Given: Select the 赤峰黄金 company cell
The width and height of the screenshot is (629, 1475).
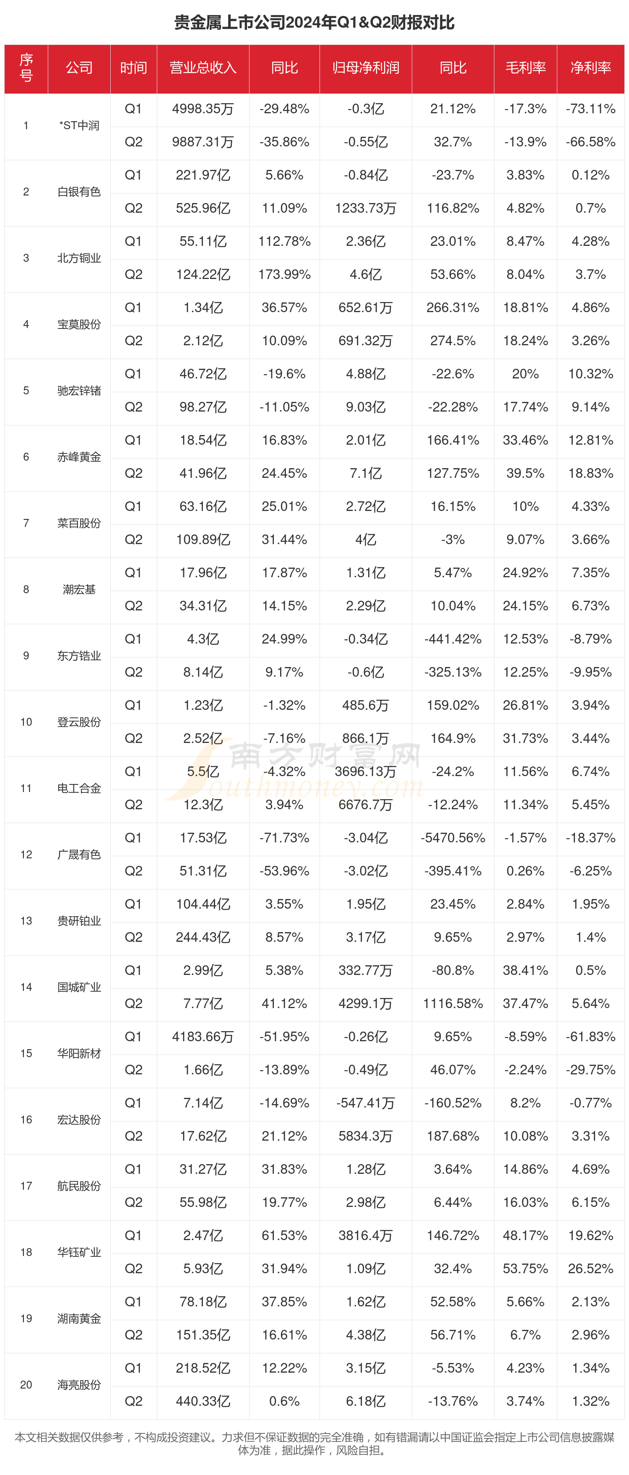Looking at the screenshot, I should [x=79, y=457].
